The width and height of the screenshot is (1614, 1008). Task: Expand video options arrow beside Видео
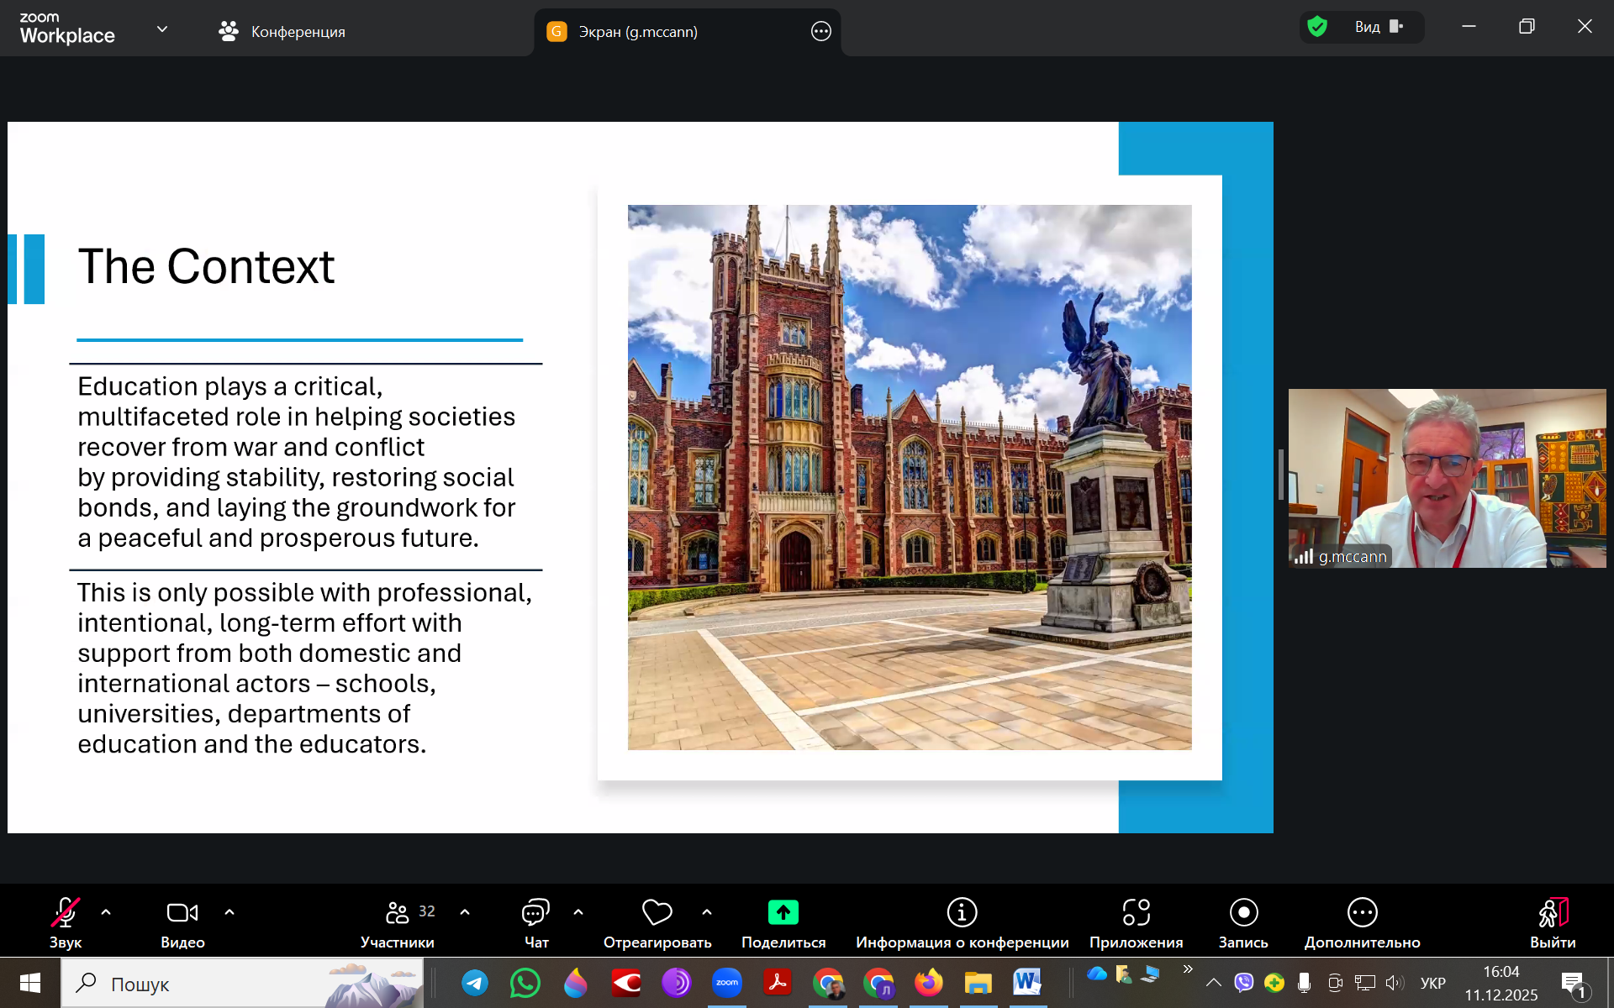coord(229,911)
